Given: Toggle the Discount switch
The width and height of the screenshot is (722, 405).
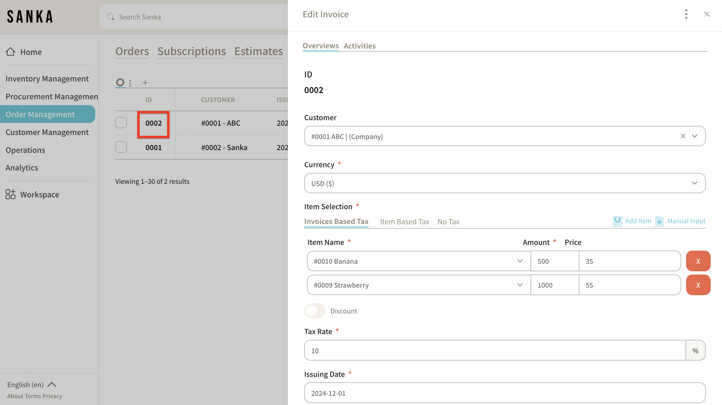Looking at the screenshot, I should click(315, 311).
